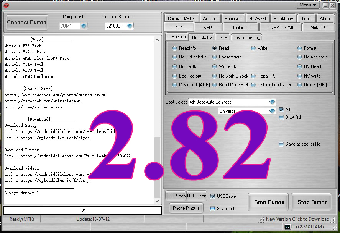Enable the Scan Def checkbox
This screenshot has width=340, height=233.
tap(212, 208)
